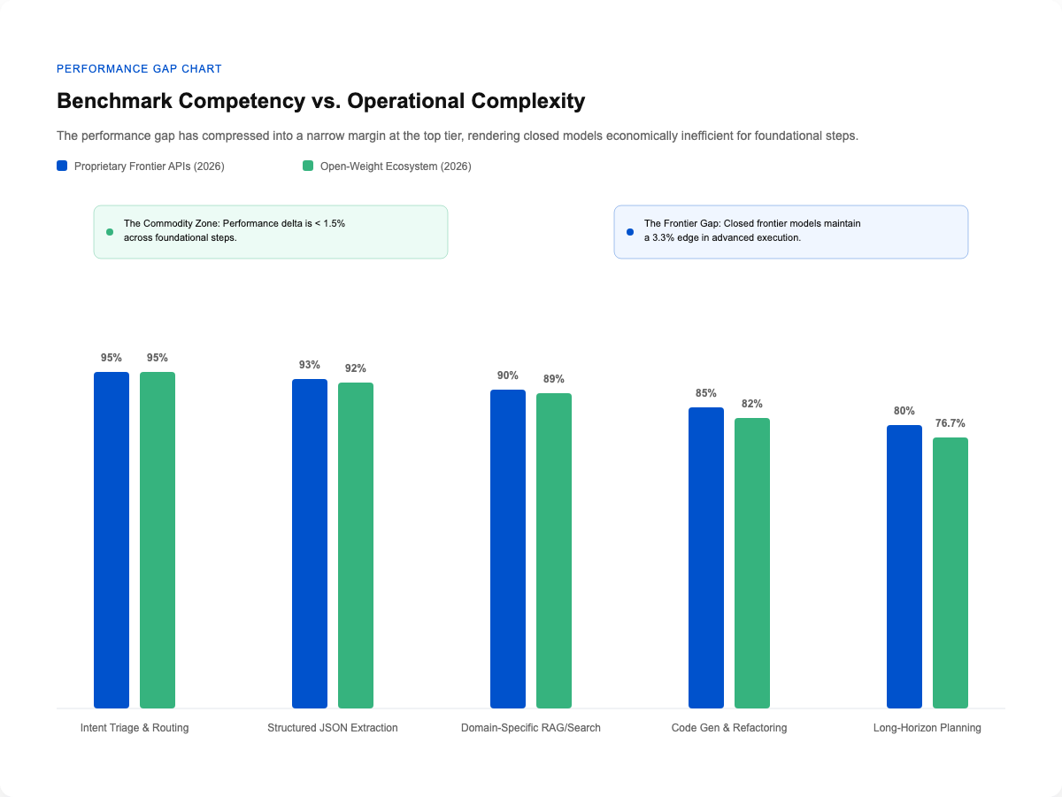This screenshot has width=1062, height=797.
Task: Click the 76.7% value label
Action: [x=950, y=423]
